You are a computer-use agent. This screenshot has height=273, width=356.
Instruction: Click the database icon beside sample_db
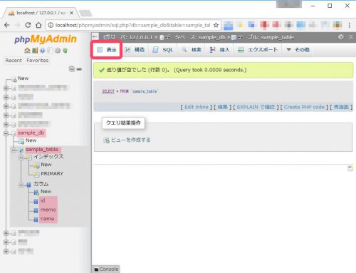[x=14, y=133]
